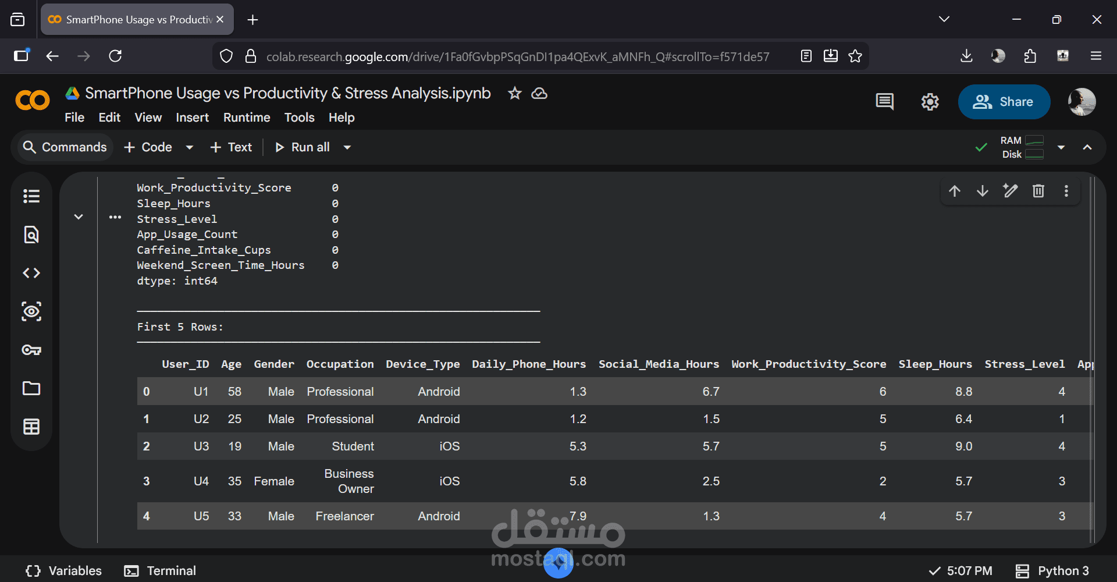
Task: Open the Find and replace sidebar icon
Action: click(x=31, y=235)
